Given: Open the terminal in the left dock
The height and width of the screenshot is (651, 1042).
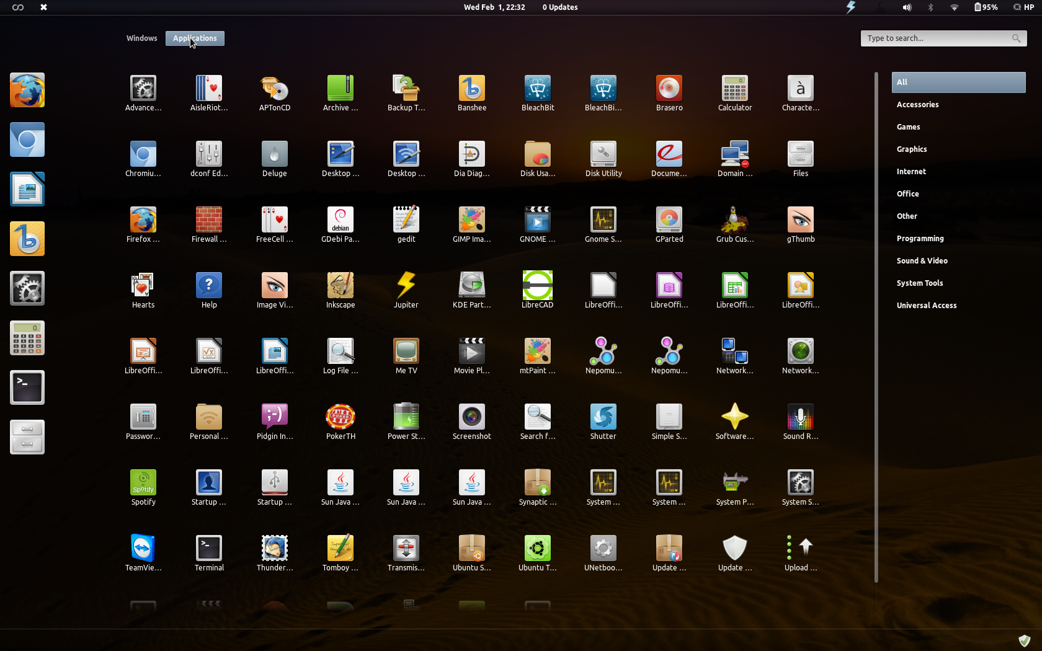Looking at the screenshot, I should (x=27, y=387).
